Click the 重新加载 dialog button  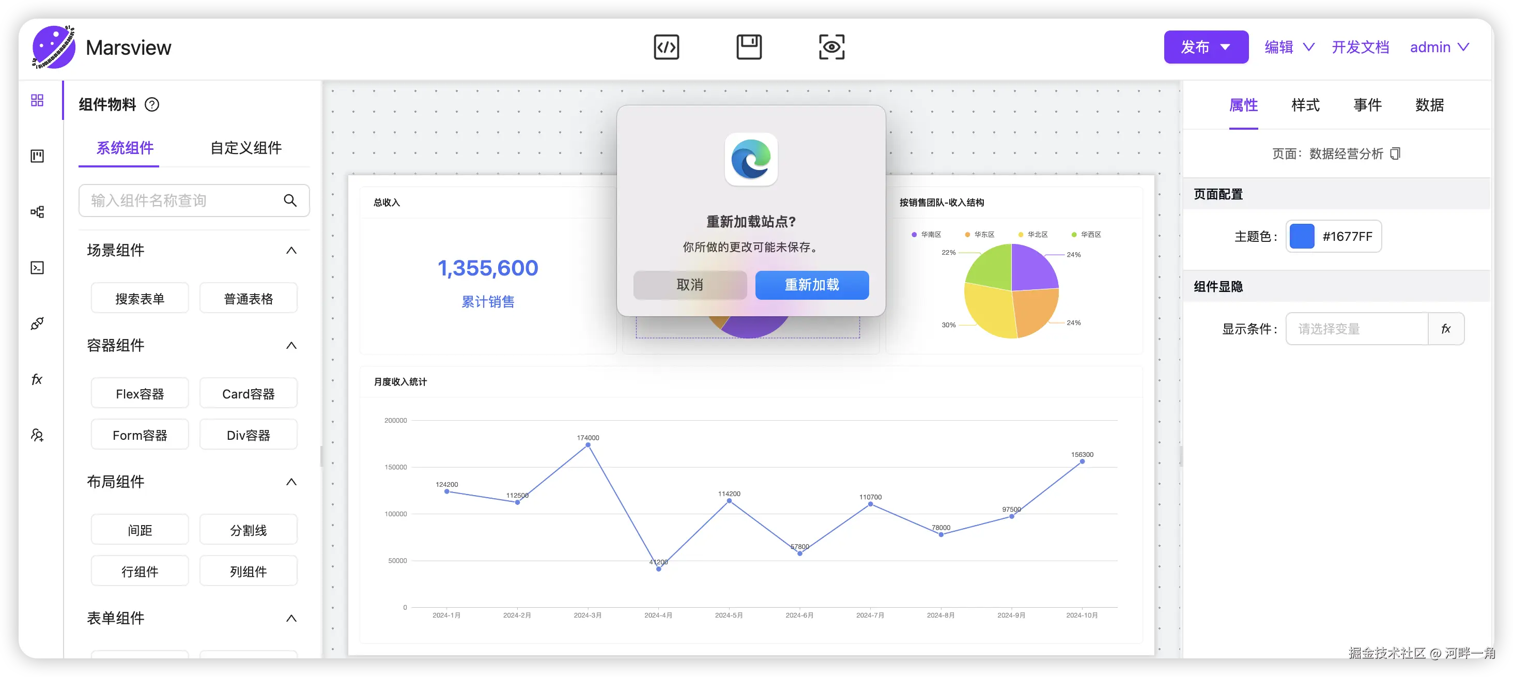[x=812, y=285]
